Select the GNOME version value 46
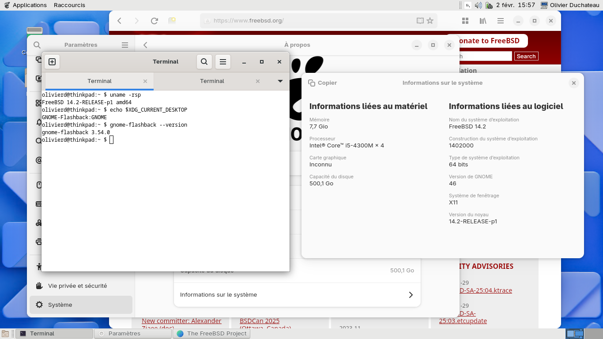The height and width of the screenshot is (339, 603). (452, 184)
